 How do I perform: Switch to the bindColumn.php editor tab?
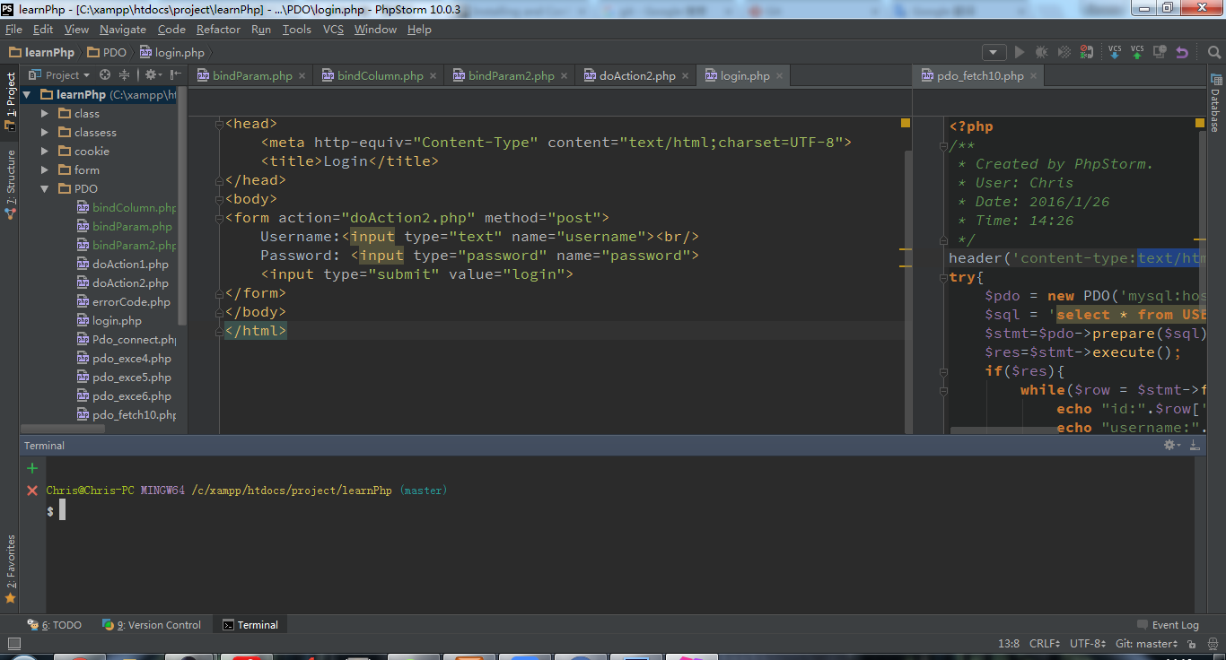(x=380, y=76)
